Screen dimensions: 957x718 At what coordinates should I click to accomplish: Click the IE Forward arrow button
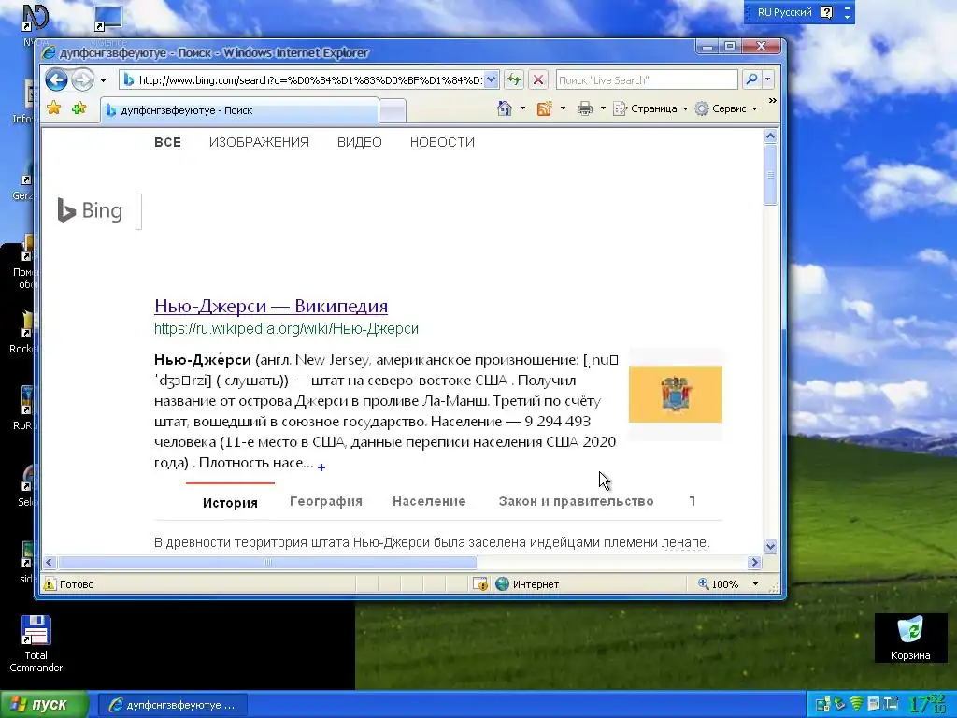(82, 80)
